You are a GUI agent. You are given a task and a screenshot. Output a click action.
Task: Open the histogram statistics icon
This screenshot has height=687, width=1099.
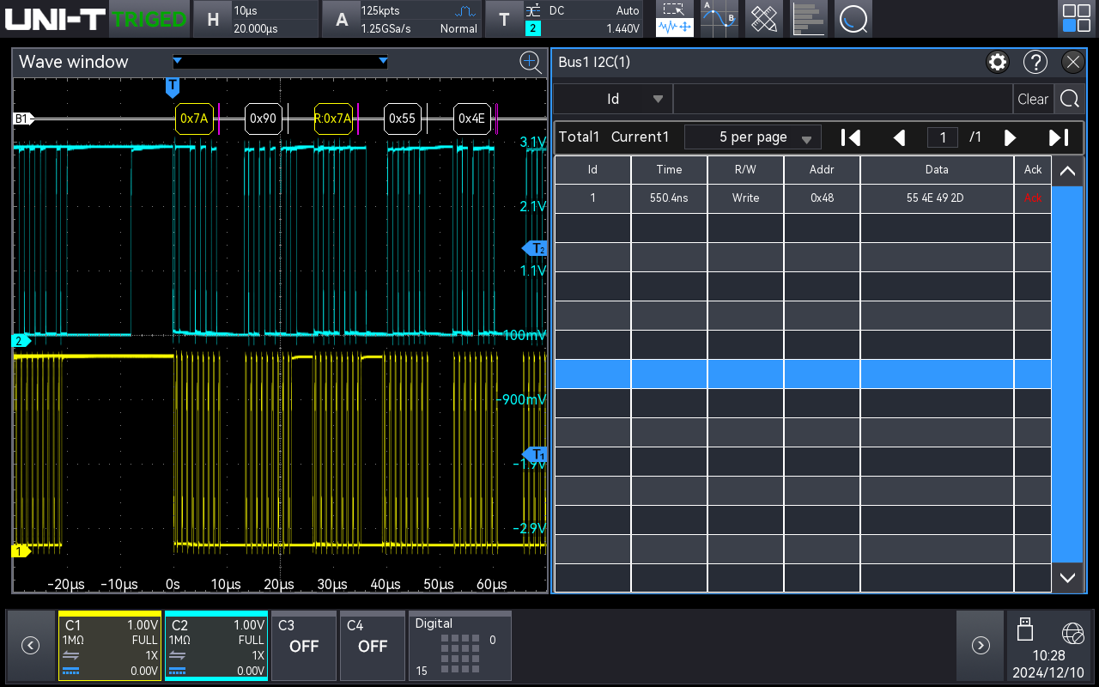(x=808, y=19)
